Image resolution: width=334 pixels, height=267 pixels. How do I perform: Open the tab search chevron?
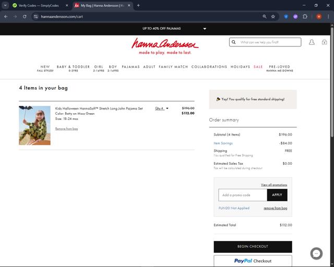tap(5, 6)
